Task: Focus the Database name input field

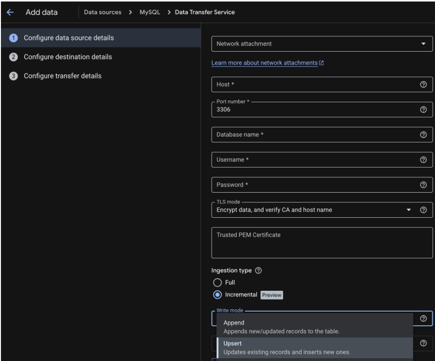Action: click(322, 134)
